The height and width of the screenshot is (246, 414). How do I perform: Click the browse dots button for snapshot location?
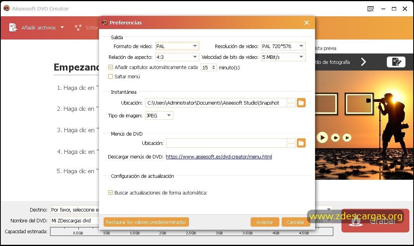291,103
